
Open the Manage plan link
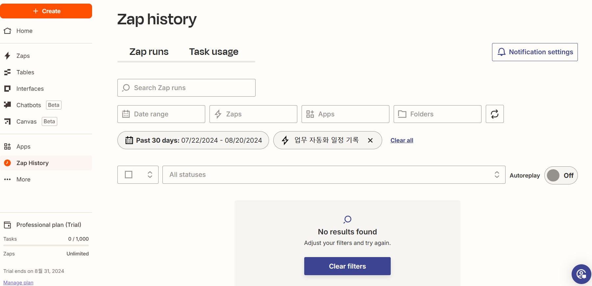18,283
